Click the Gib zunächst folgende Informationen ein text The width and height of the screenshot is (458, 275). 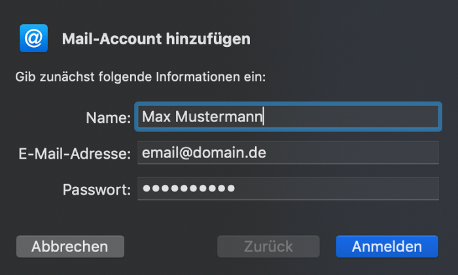141,77
